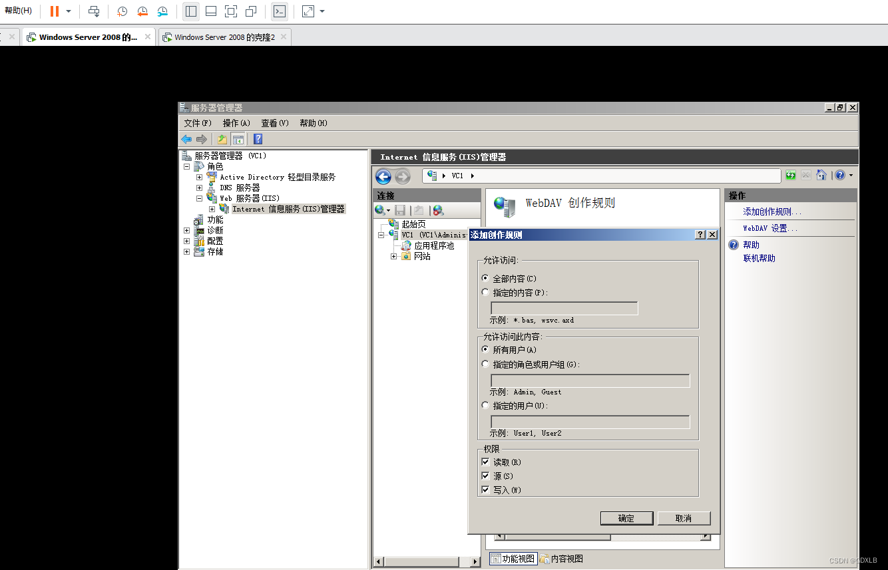The width and height of the screenshot is (888, 570).
Task: Click the 添加创作规则... action link
Action: tap(772, 212)
